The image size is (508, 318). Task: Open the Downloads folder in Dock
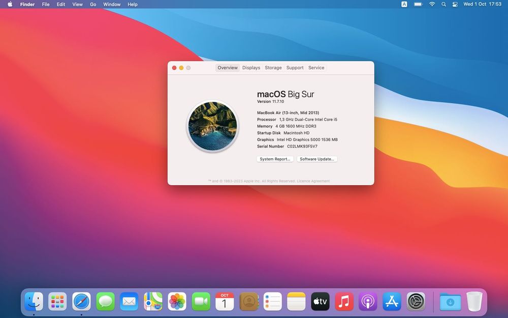click(x=450, y=302)
